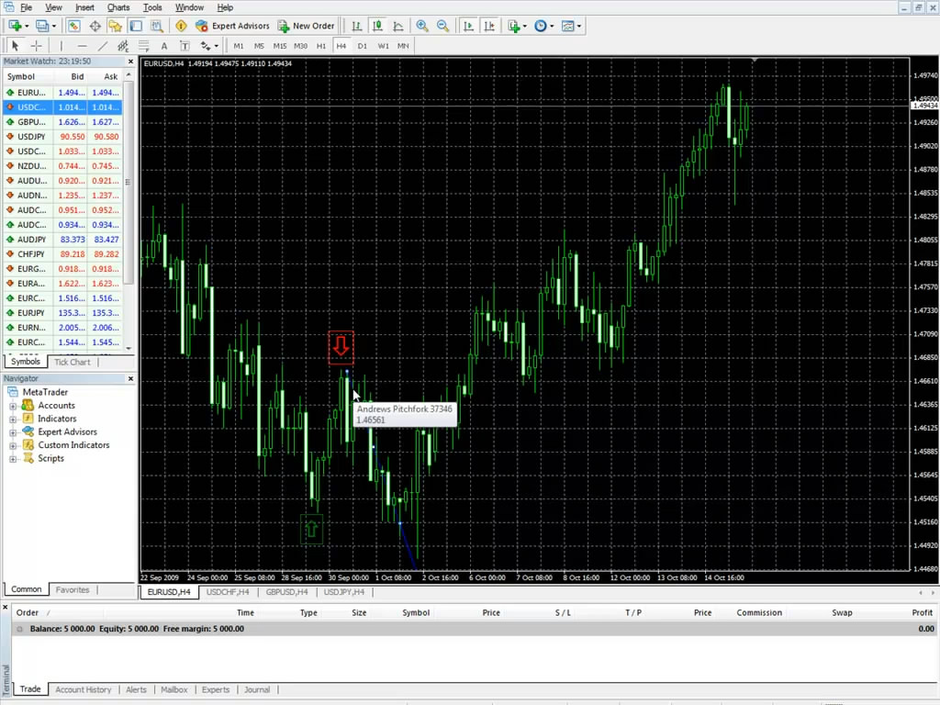Toggle the Auto Scroll chart icon

[x=468, y=26]
